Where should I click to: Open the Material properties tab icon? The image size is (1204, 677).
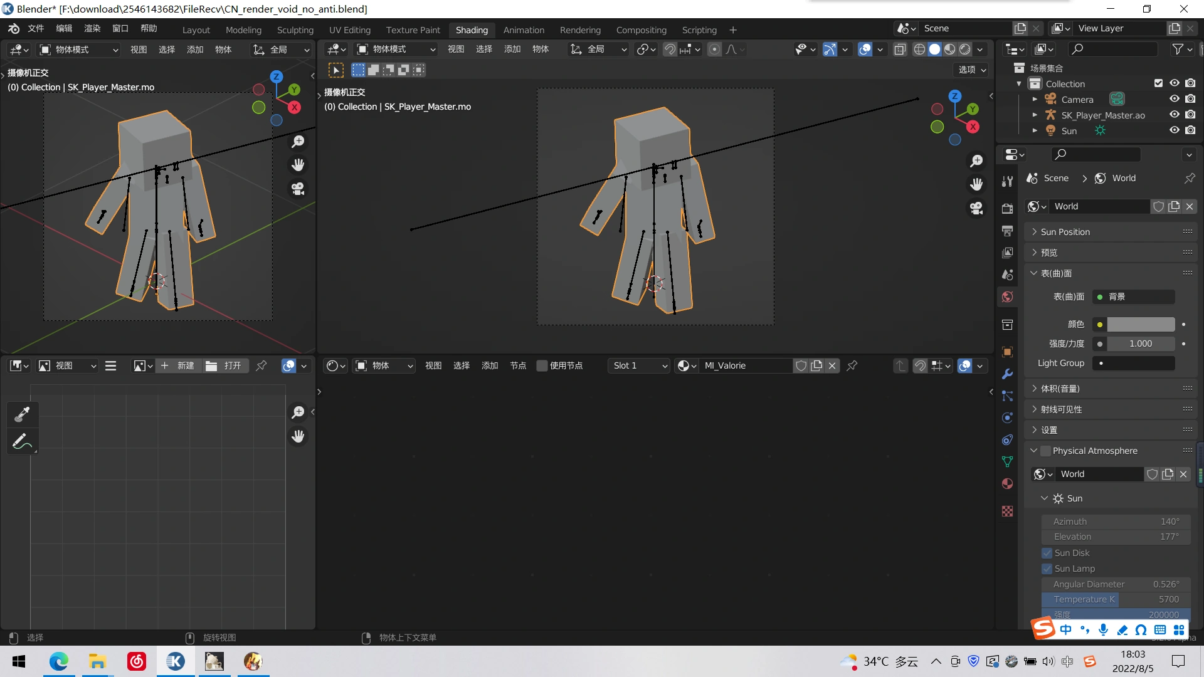1008,484
